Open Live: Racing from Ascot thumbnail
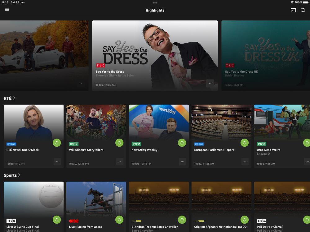This screenshot has height=232, width=310. pyautogui.click(x=96, y=199)
